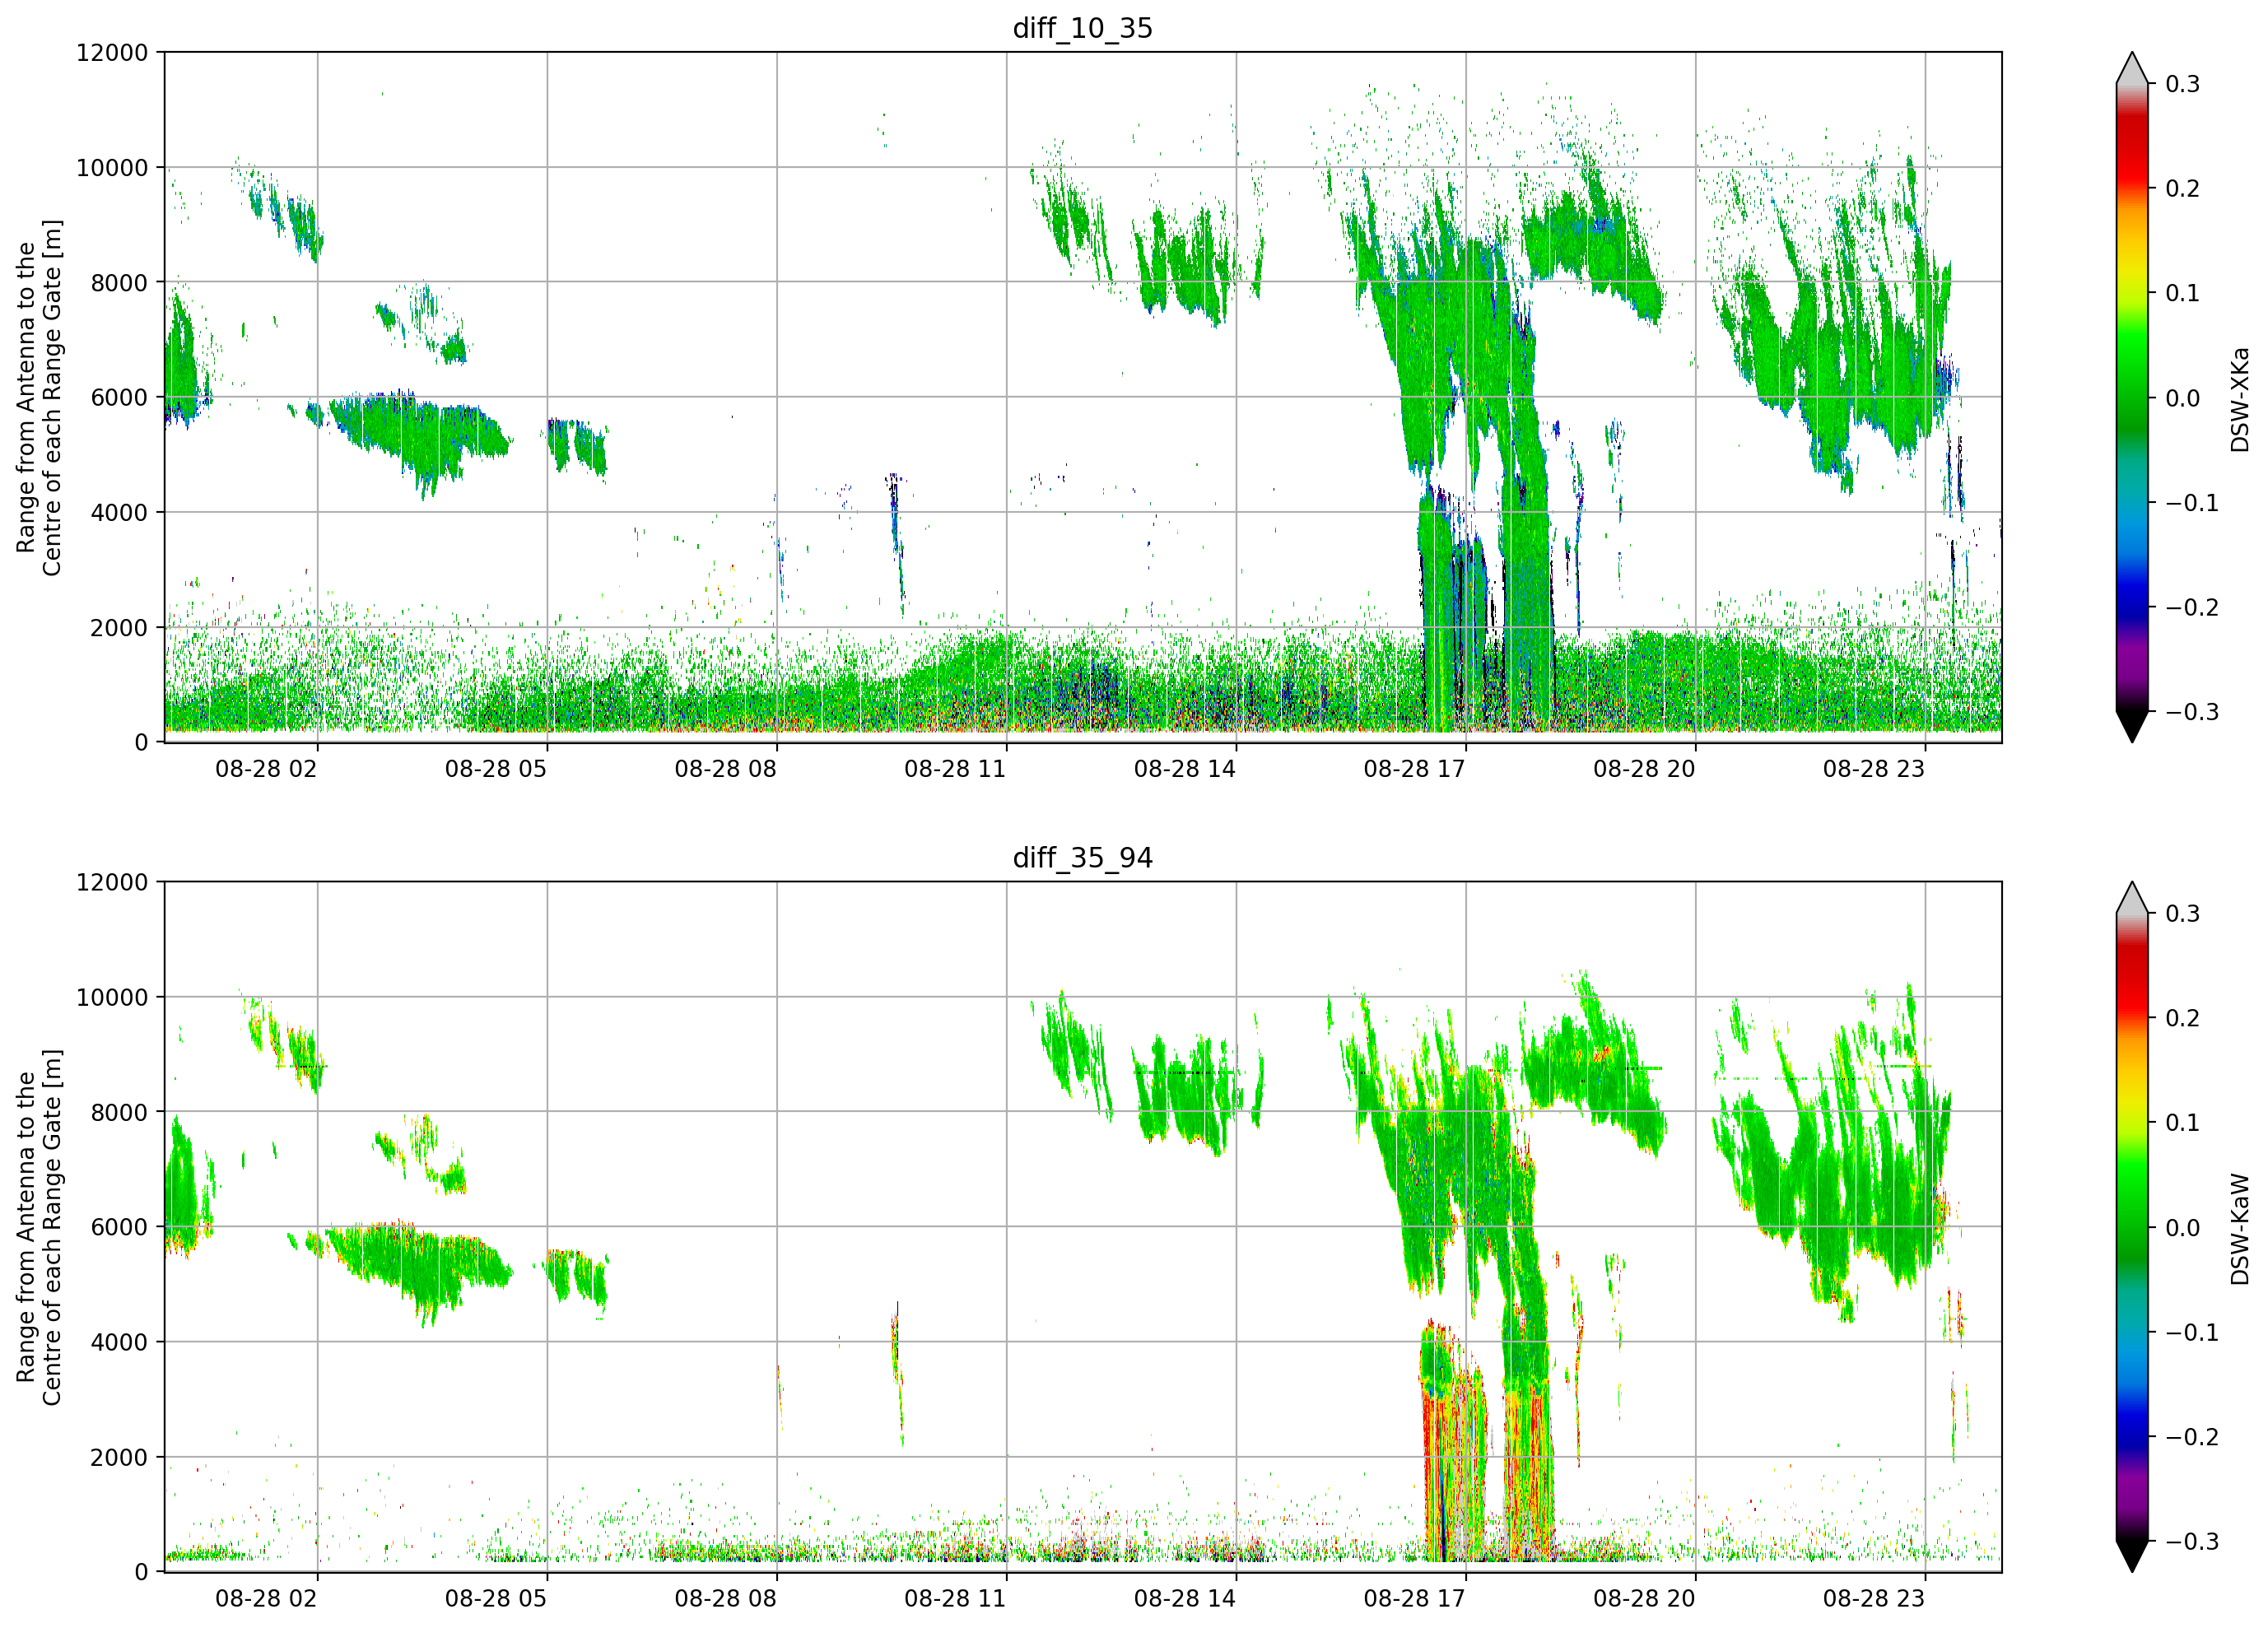This screenshot has width=2268, height=1628.
Task: Click the 12000 tick on diff_35_94 y-axis
Action: pyautogui.click(x=112, y=882)
